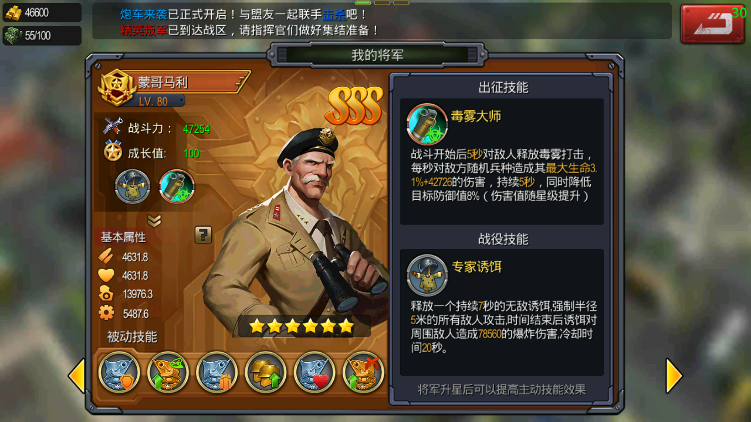
Task: Select the scarecrow decoy skill icon beside portrait
Action: (133, 186)
